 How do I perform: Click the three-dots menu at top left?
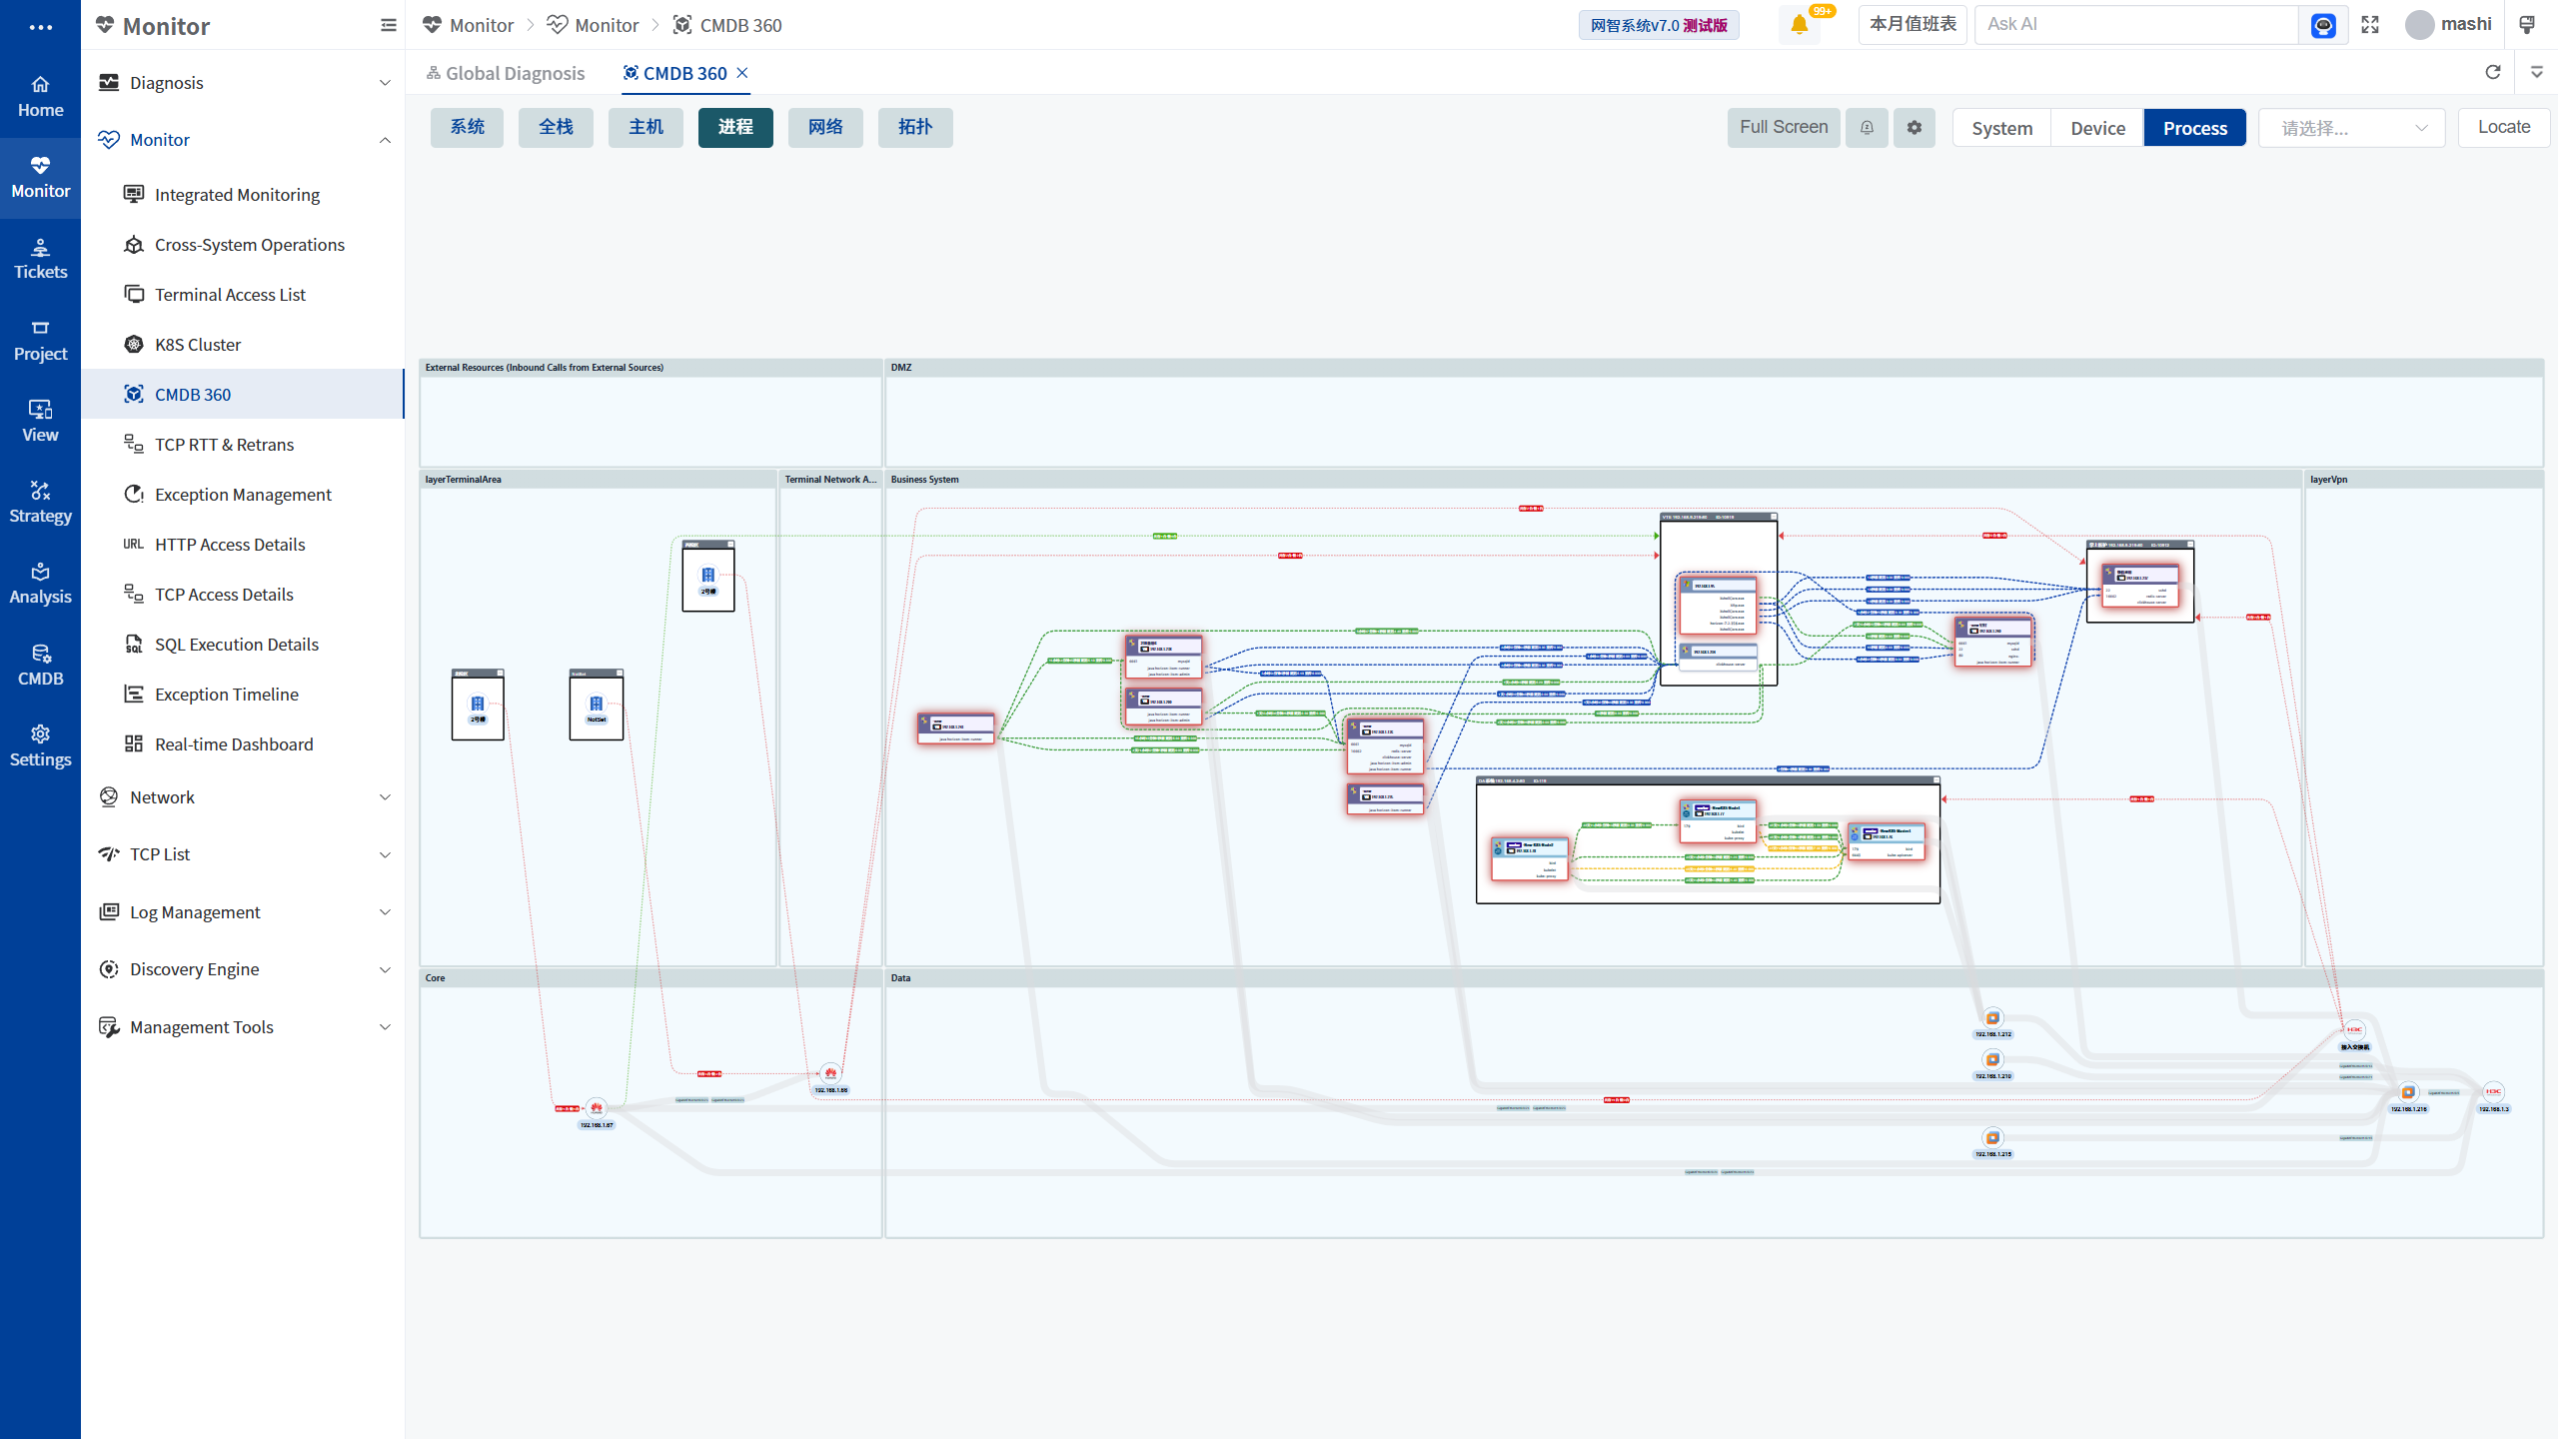(x=40, y=27)
